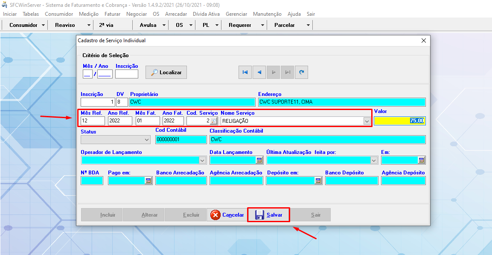Expand the Nome Serviço dropdown
Screen dimensions: 492x255
(x=367, y=121)
